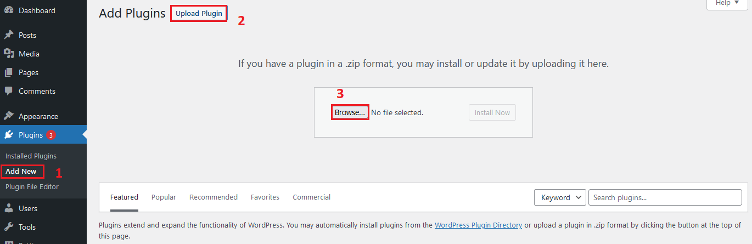752x244 pixels.
Task: Click the Posts pushpin icon
Action: coord(9,35)
